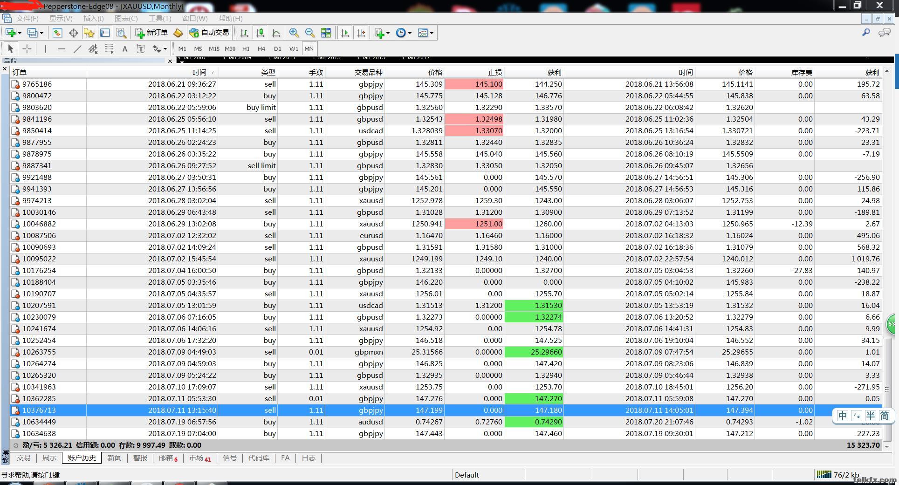Image resolution: width=899 pixels, height=485 pixels.
Task: Select the horizontal line tool
Action: (62, 48)
